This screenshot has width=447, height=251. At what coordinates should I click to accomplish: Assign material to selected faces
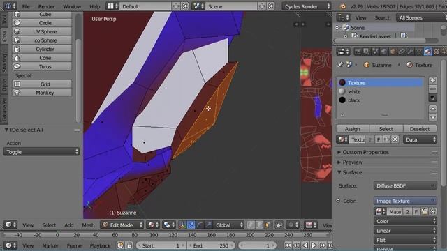click(353, 129)
